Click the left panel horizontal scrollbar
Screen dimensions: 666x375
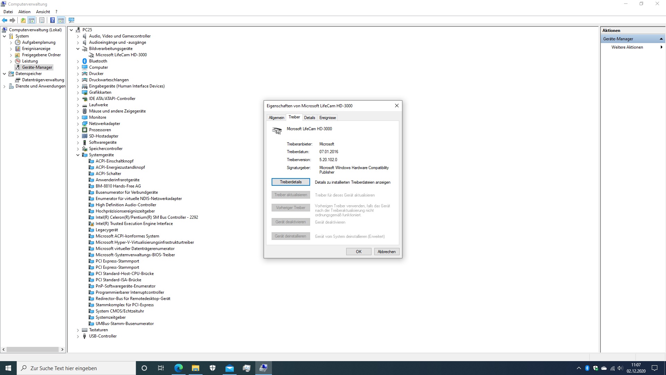[33, 349]
